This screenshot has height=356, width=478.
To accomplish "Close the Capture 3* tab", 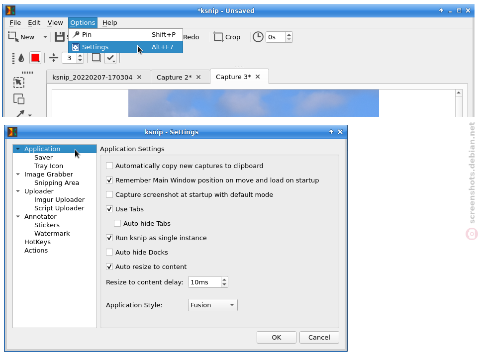I will (258, 77).
